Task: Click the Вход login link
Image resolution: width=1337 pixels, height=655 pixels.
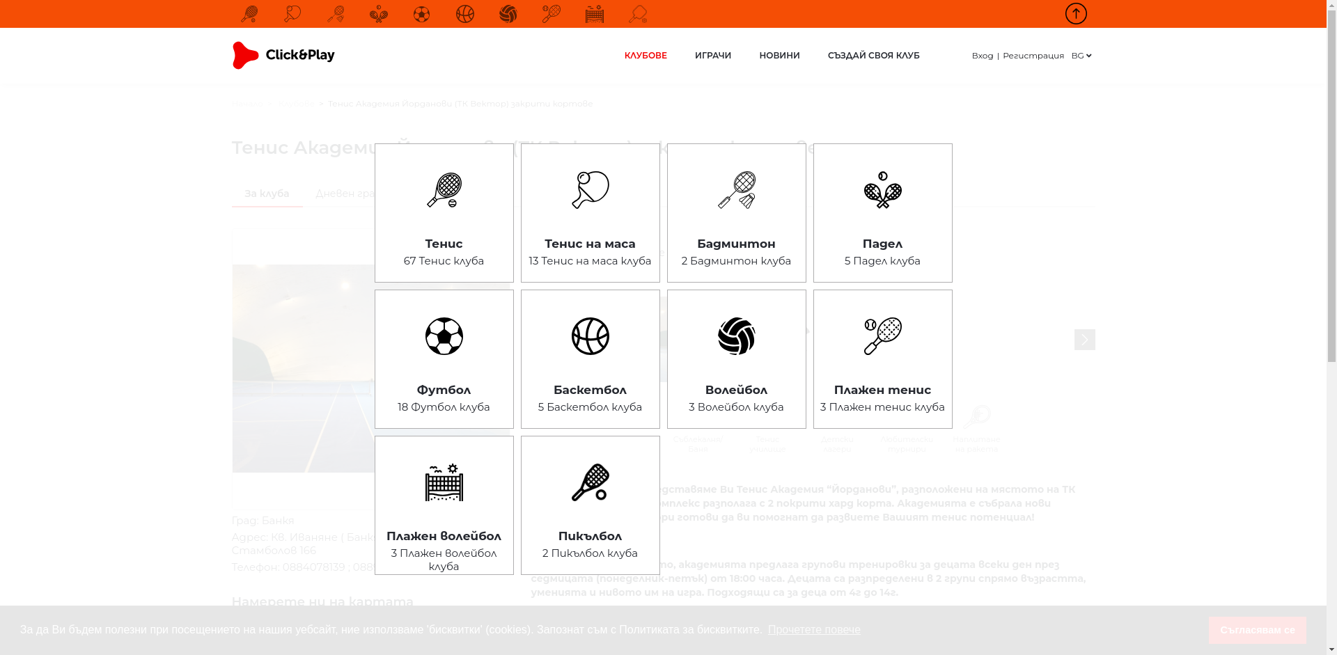Action: pos(982,56)
